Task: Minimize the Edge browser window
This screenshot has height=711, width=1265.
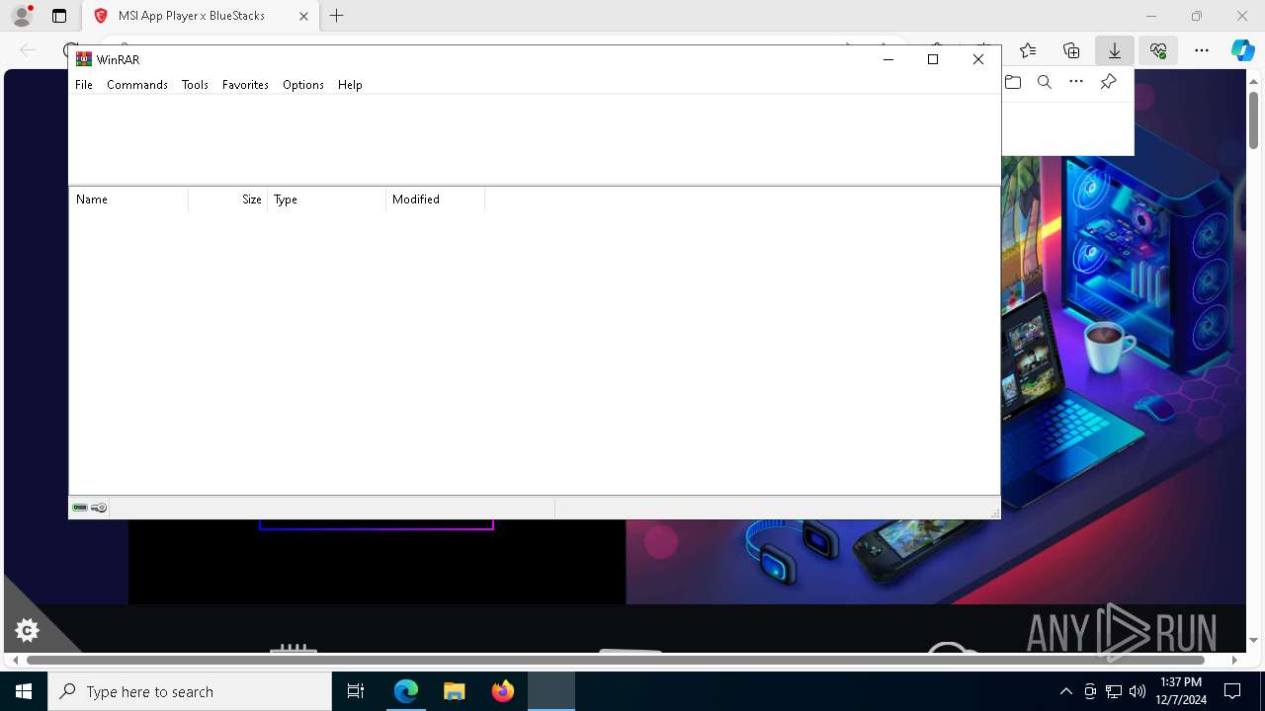Action: 1151,16
